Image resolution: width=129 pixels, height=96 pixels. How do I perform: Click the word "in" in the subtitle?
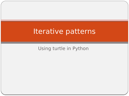click(69, 48)
